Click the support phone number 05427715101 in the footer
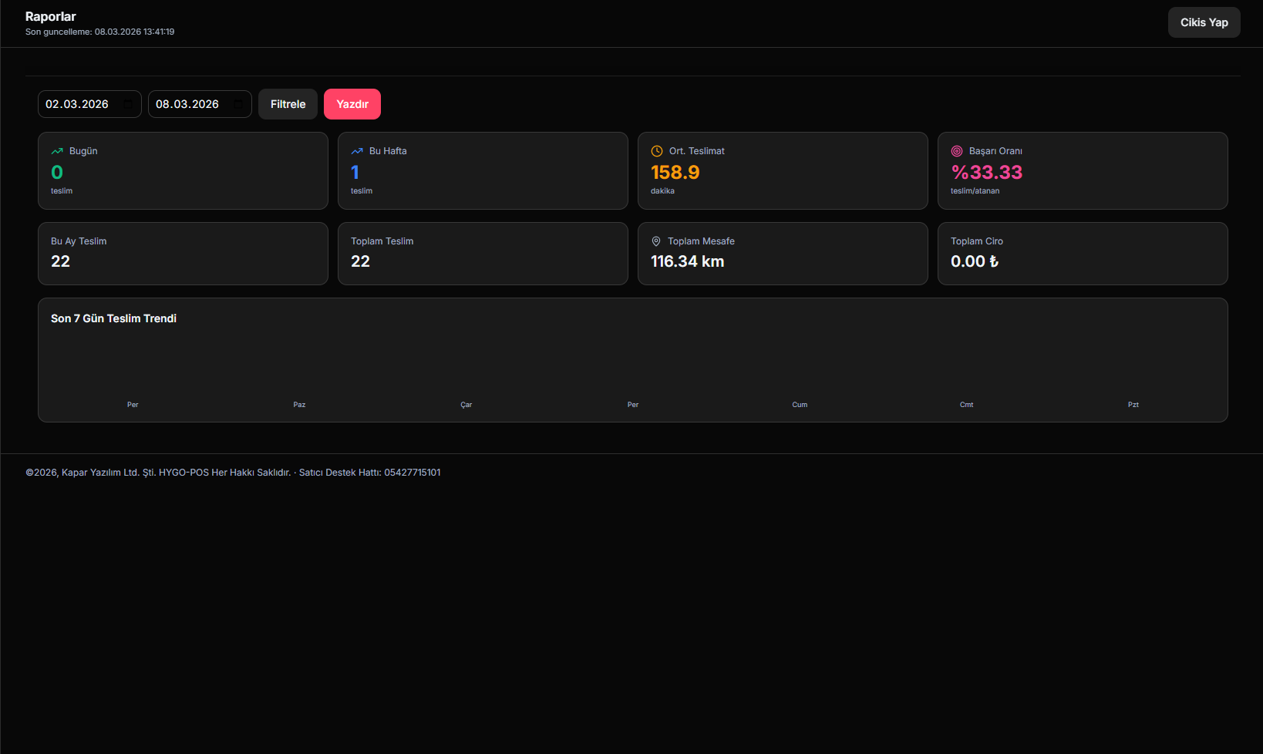Screen dimensions: 1263x754 pos(413,473)
